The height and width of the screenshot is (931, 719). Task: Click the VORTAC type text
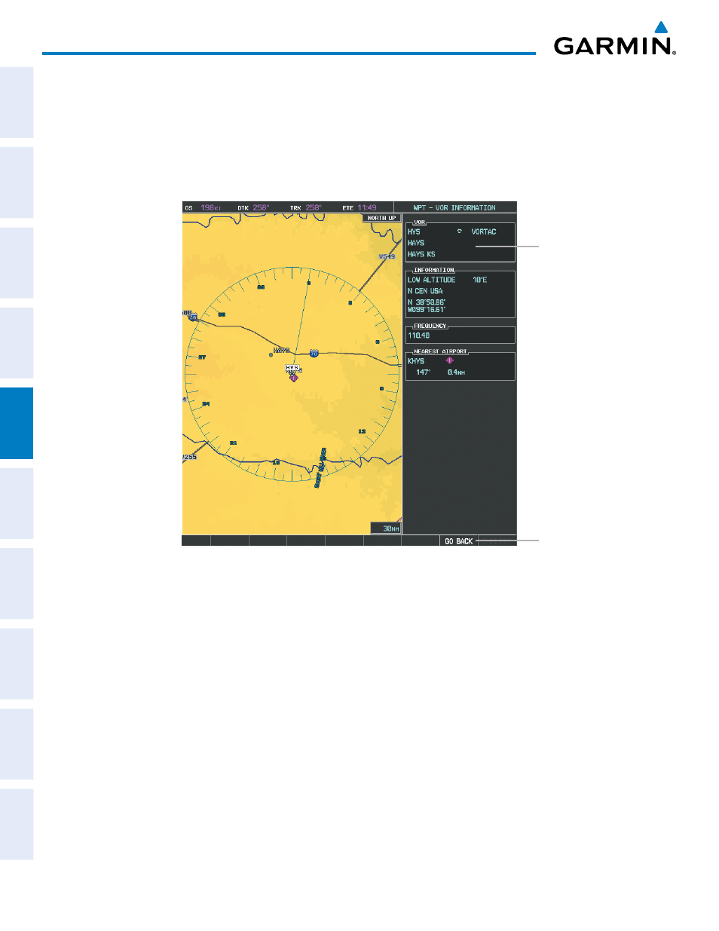(x=484, y=232)
